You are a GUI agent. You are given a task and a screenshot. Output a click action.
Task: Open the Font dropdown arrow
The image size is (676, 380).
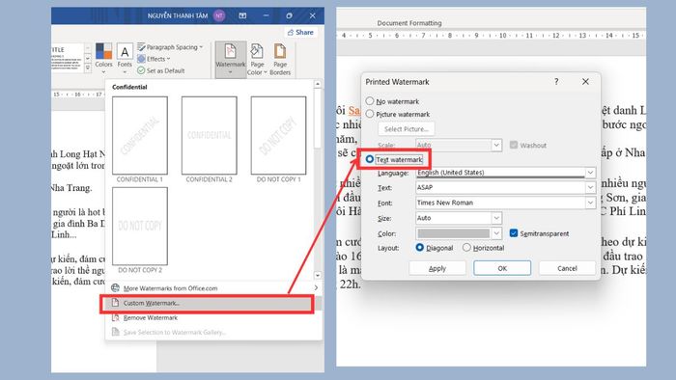click(590, 203)
